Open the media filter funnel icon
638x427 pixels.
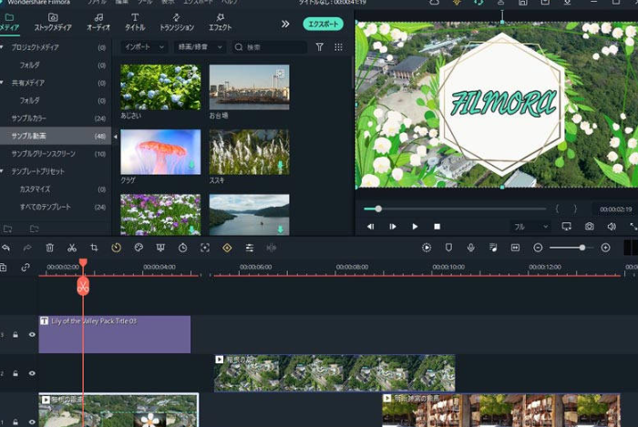coord(320,47)
